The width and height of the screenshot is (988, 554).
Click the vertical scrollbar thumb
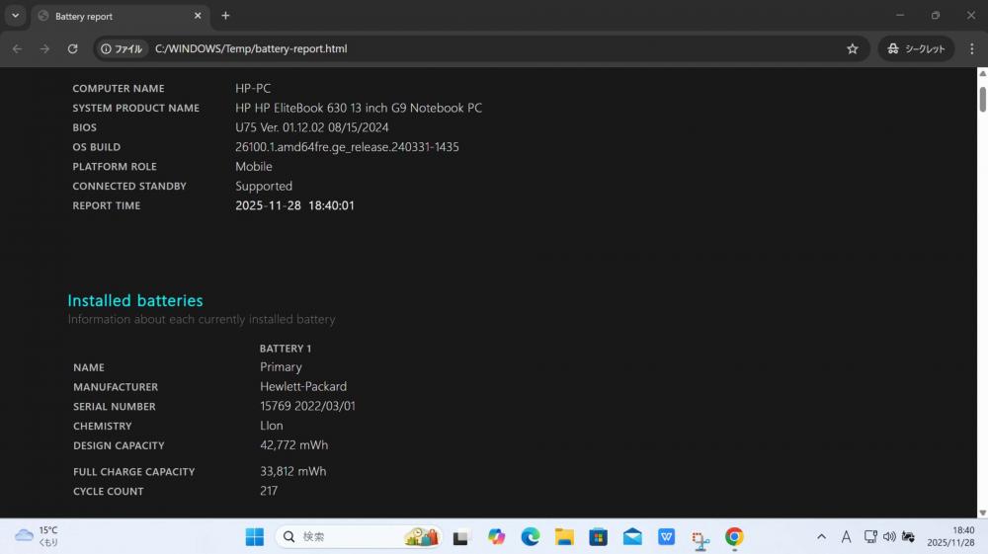pyautogui.click(x=982, y=100)
